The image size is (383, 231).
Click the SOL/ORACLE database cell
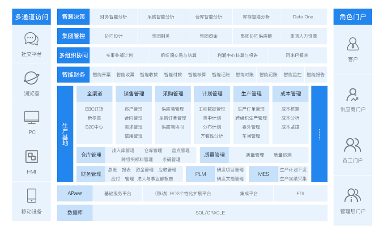210,213
